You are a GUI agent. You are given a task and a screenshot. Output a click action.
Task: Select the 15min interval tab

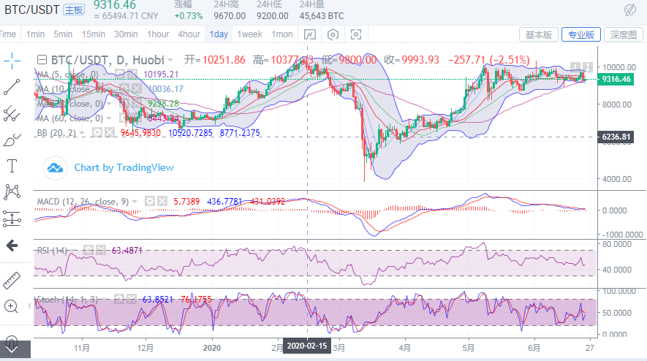tap(93, 34)
